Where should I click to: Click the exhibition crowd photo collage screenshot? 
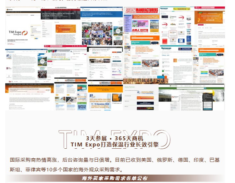tap(97, 33)
